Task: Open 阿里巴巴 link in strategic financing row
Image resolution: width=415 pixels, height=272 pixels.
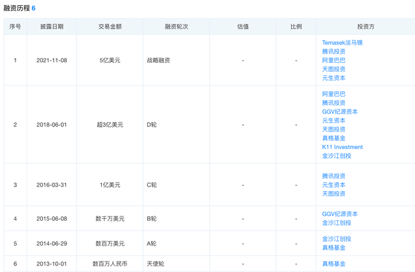Action: (x=333, y=60)
